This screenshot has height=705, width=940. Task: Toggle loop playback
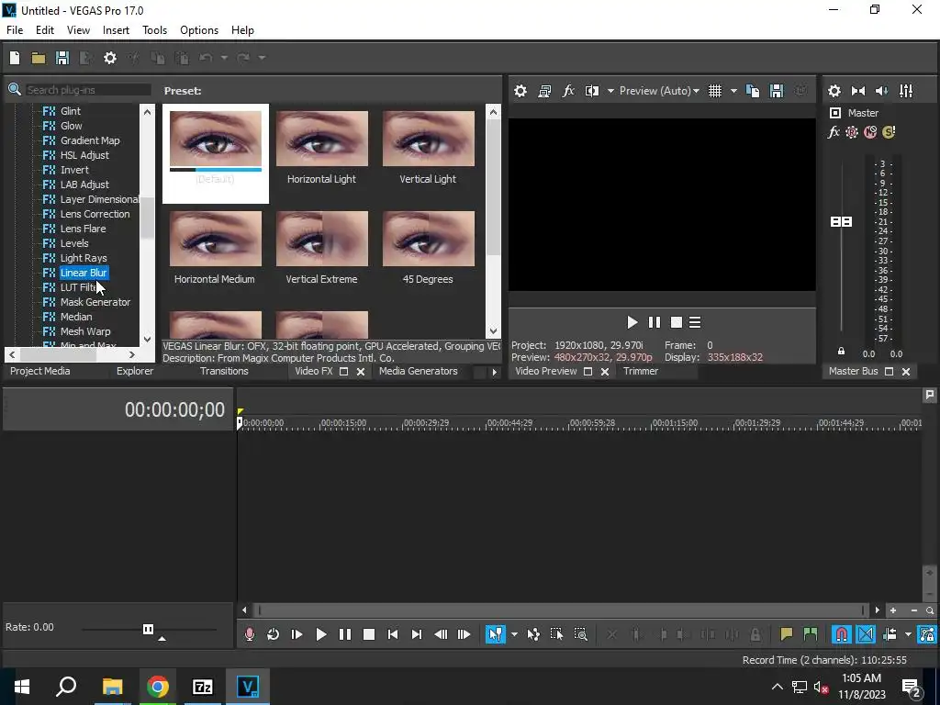pyautogui.click(x=273, y=634)
